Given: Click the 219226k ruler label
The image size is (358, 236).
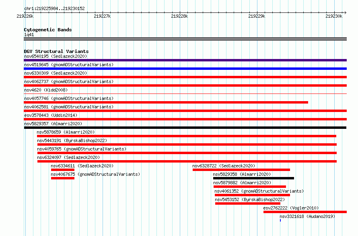Looking at the screenshot, I should (25, 16).
